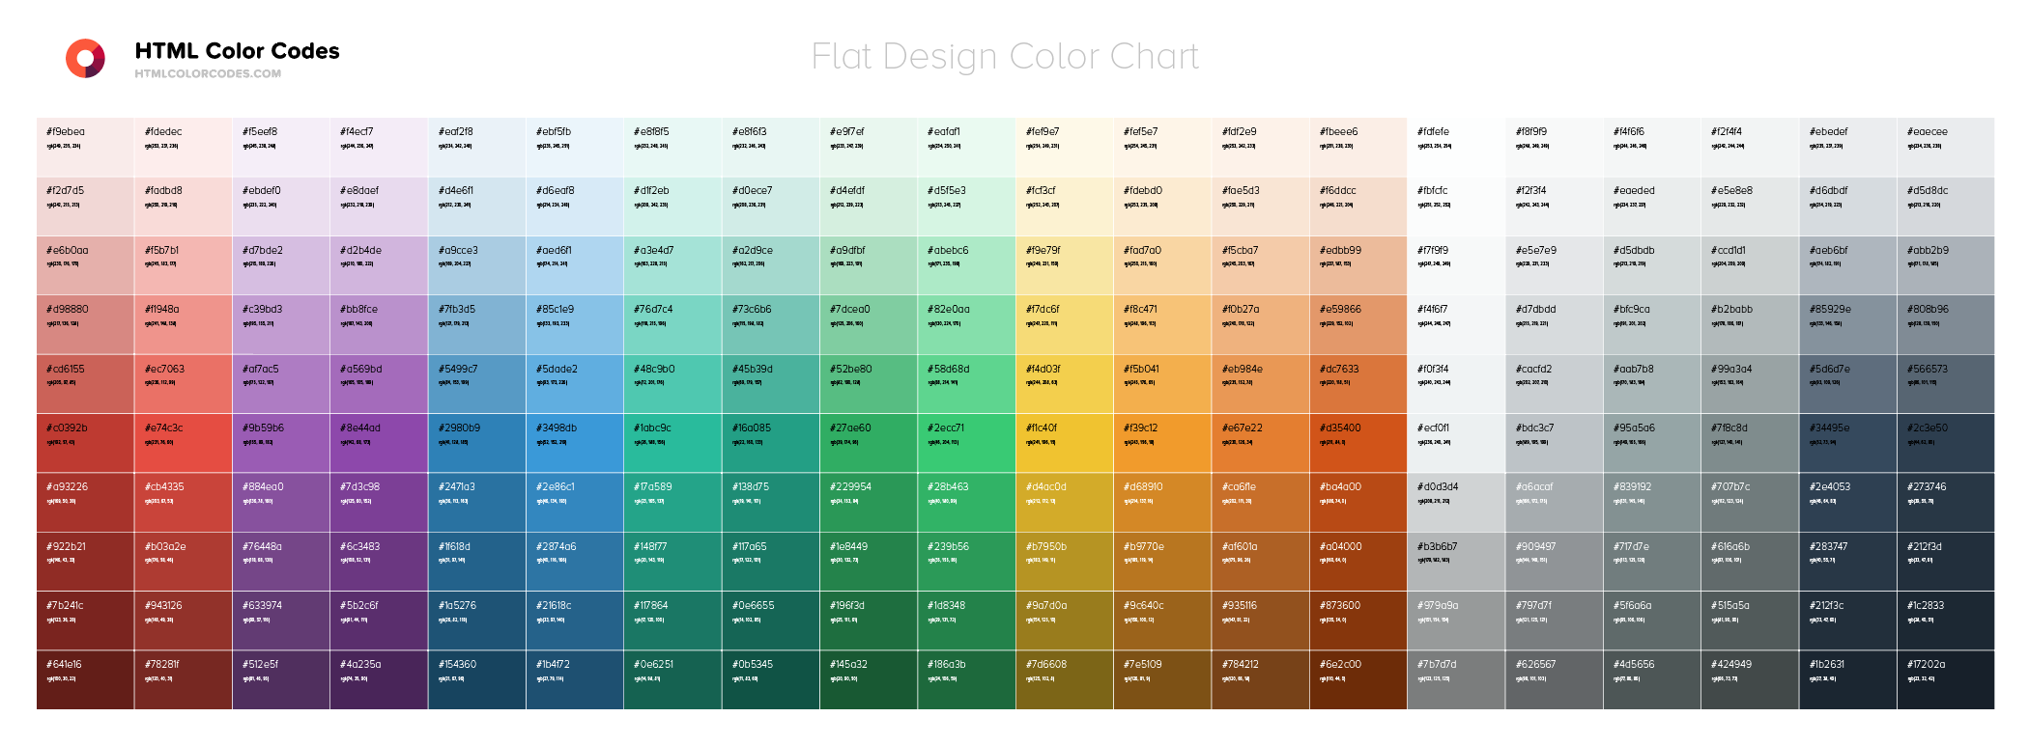Open the HTMLCOLORCODES.COM link

click(208, 74)
